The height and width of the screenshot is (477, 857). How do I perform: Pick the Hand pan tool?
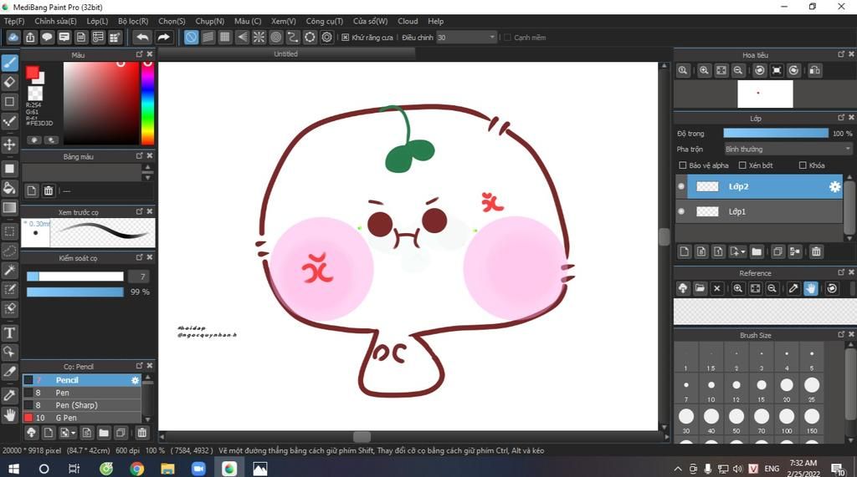tap(9, 415)
